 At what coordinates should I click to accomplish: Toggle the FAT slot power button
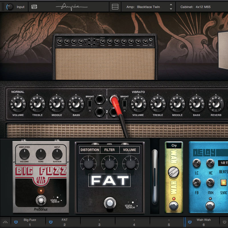click(x=51, y=222)
